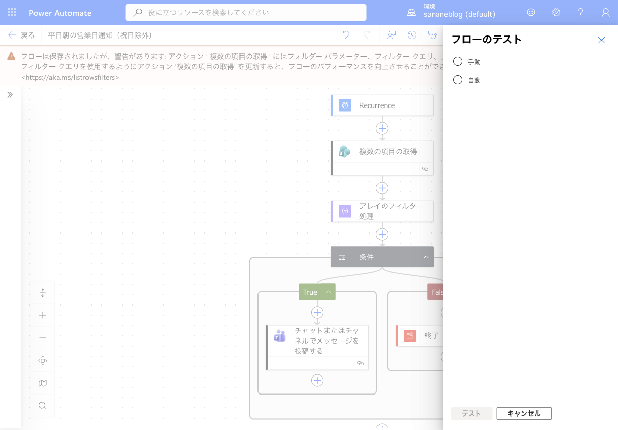Collapse the True branch chevron
618x430 pixels.
tap(328, 292)
